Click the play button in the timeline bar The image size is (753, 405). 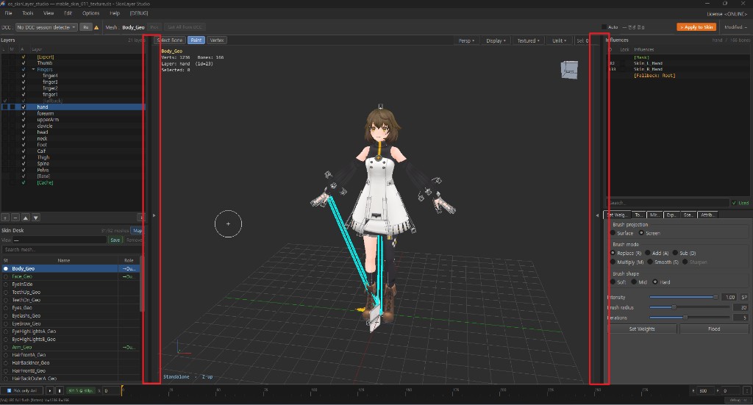click(49, 390)
